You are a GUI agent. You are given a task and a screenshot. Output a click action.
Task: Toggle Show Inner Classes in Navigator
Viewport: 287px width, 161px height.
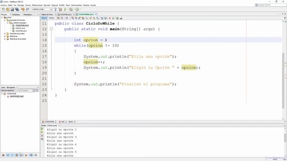pyautogui.click(x=22, y=155)
